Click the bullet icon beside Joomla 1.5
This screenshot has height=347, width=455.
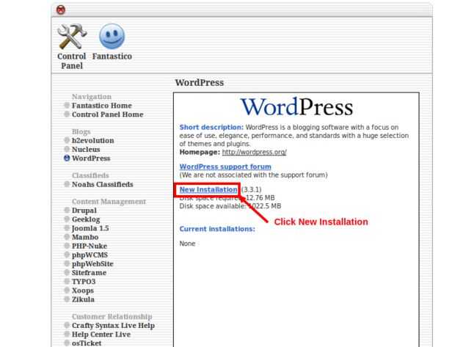67,228
